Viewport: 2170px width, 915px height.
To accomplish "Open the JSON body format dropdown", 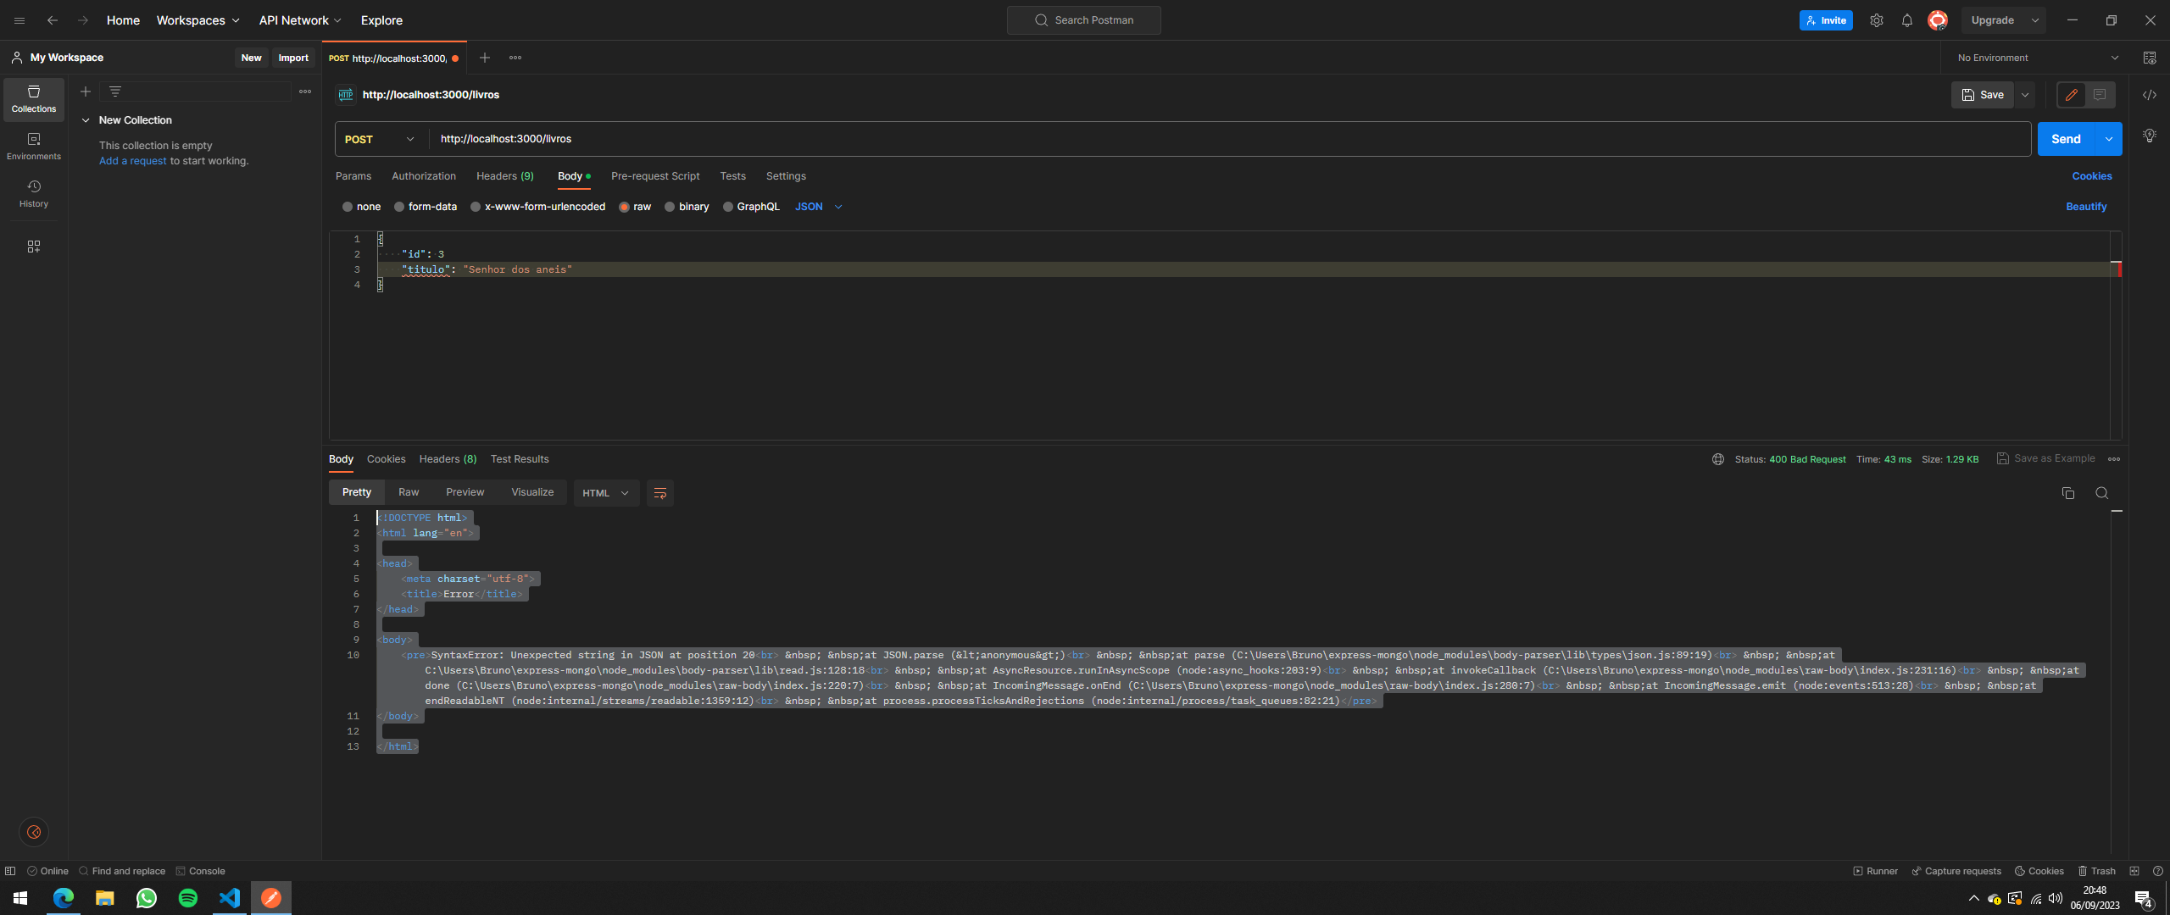I will (819, 207).
